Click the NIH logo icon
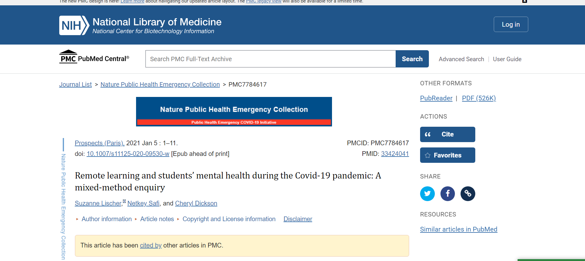The height and width of the screenshot is (261, 585). coord(74,25)
